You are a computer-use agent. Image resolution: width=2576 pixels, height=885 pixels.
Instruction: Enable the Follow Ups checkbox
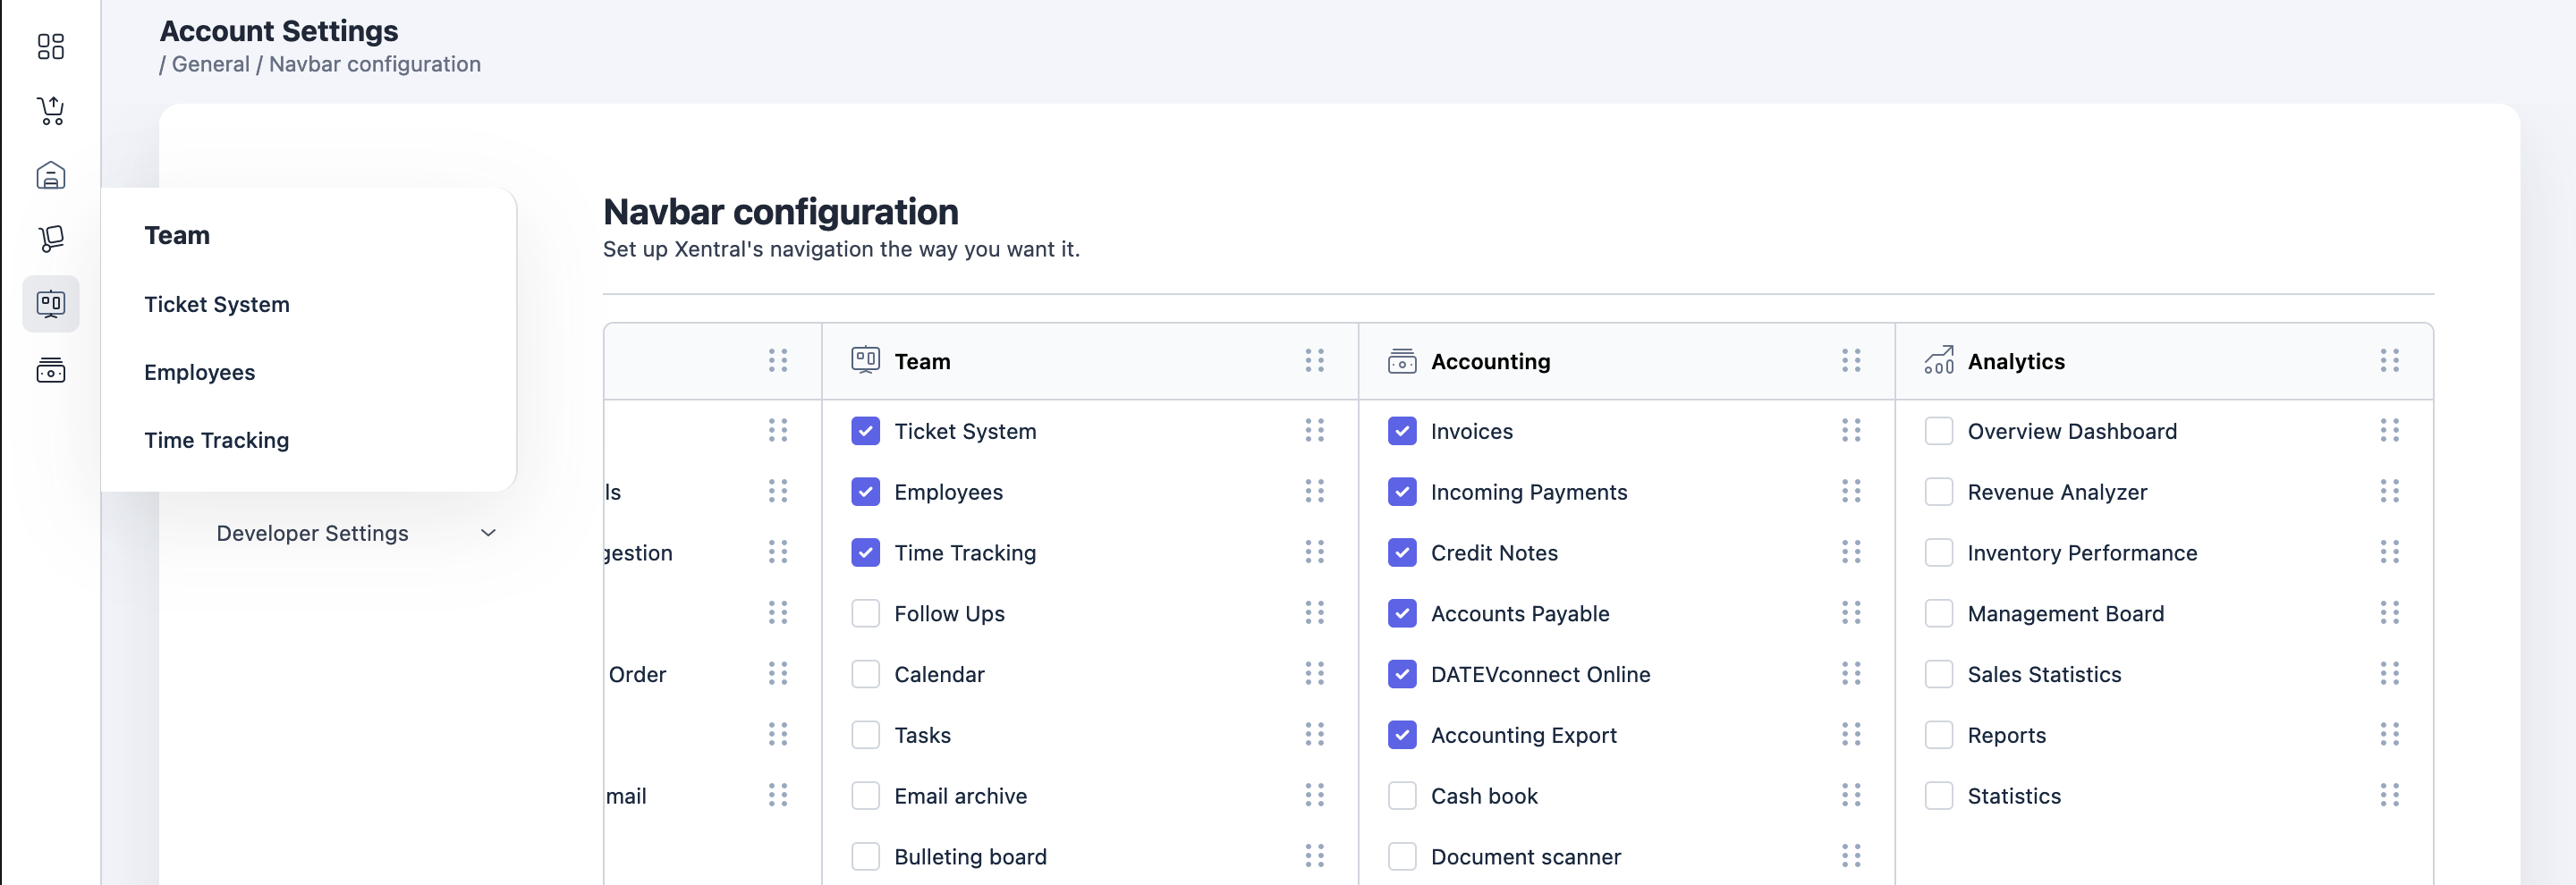click(x=865, y=613)
